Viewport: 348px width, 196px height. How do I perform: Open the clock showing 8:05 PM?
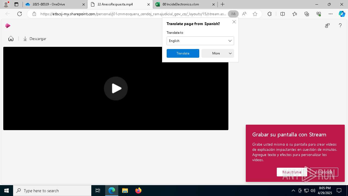(325, 191)
